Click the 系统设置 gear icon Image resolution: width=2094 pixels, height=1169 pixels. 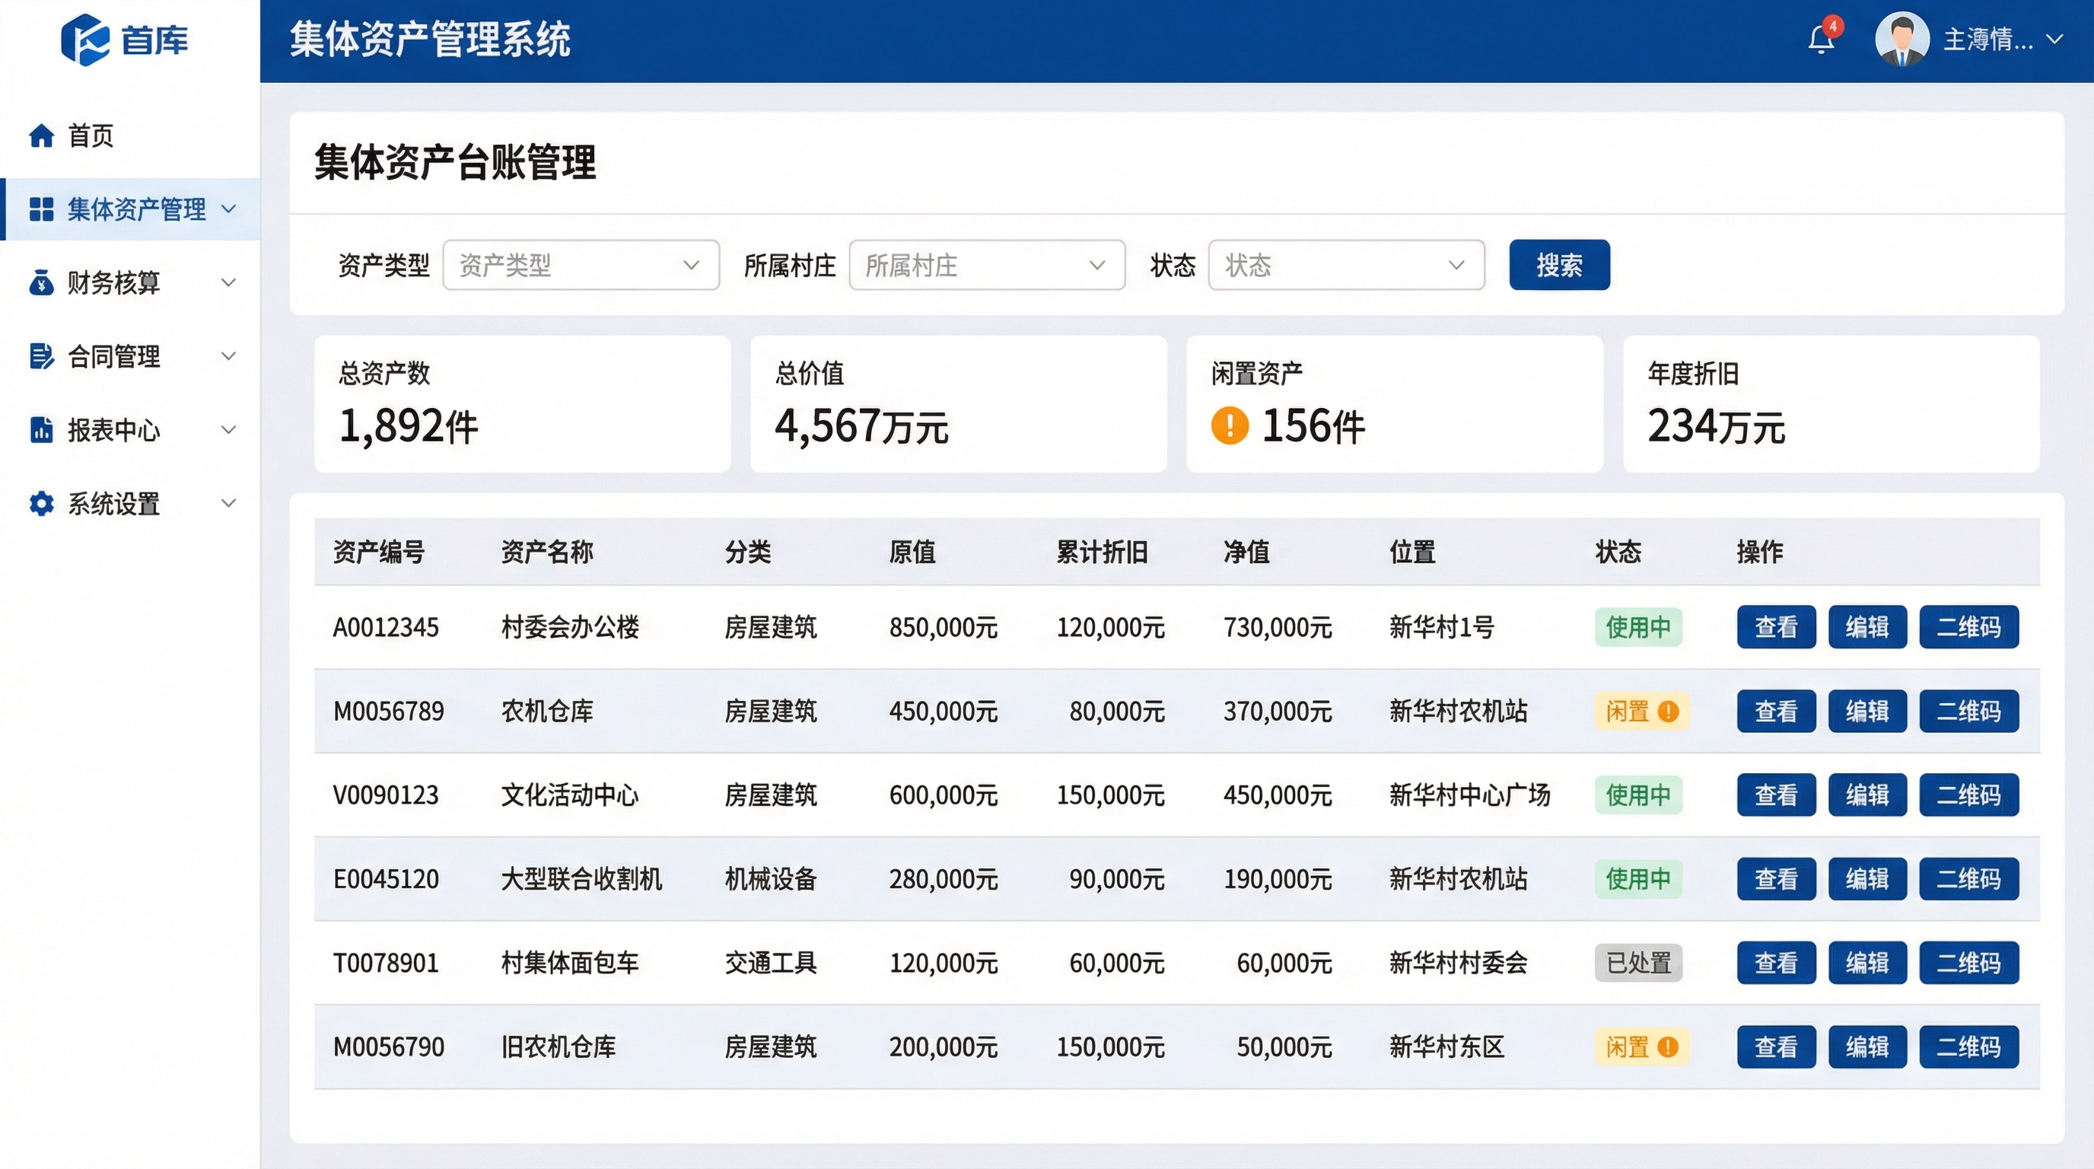(x=41, y=504)
